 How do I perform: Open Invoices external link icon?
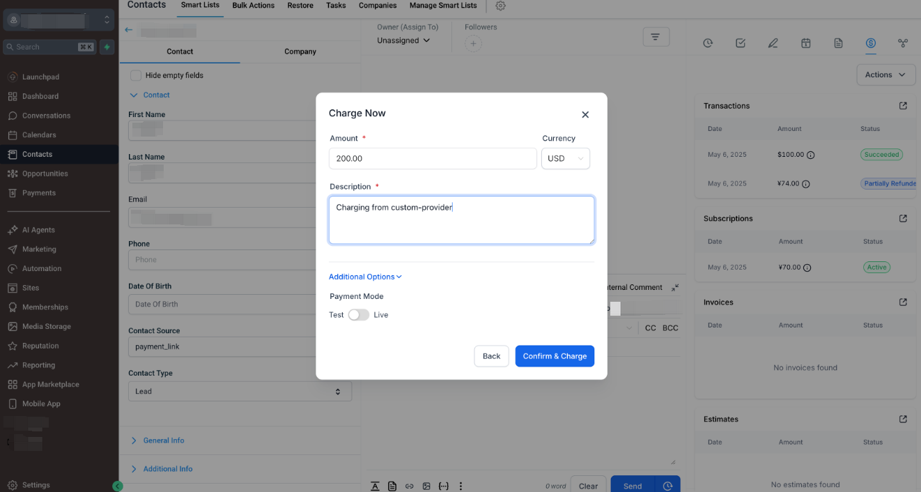coord(903,302)
